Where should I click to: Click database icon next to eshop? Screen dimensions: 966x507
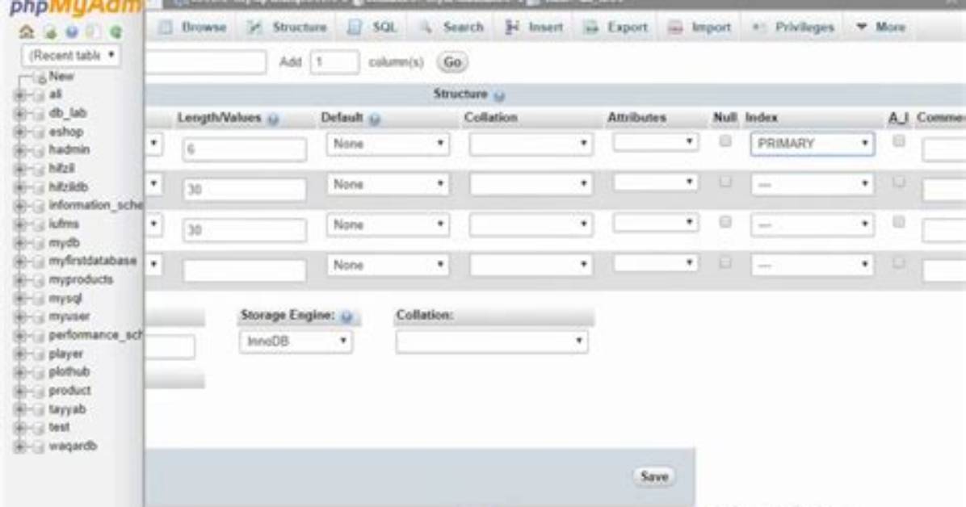[x=39, y=132]
